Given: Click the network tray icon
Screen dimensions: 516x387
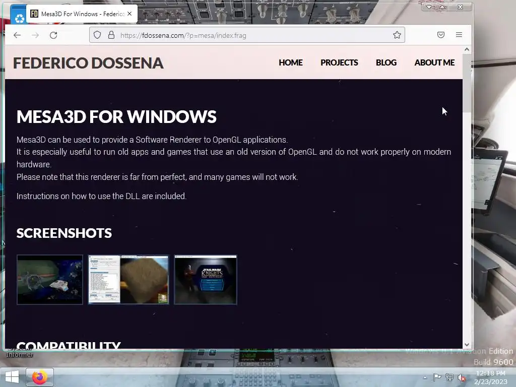Looking at the screenshot, I should (x=449, y=377).
